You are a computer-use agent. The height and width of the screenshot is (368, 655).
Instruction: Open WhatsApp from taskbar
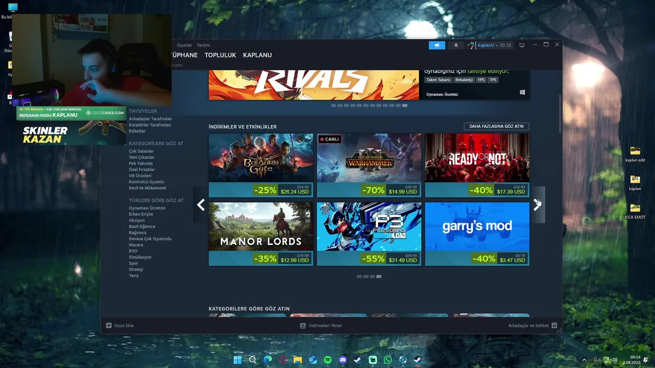[x=388, y=360]
